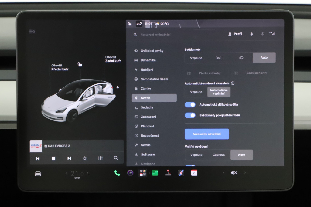Image resolution: width=311 pixels, height=207 pixels.
Task: Unmute using the speaker volume icon
Action: [x=234, y=173]
